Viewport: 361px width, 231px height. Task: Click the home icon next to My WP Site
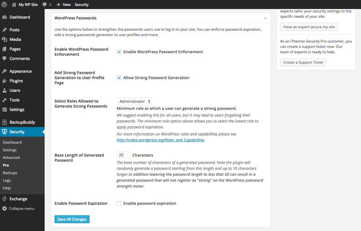coord(14,5)
